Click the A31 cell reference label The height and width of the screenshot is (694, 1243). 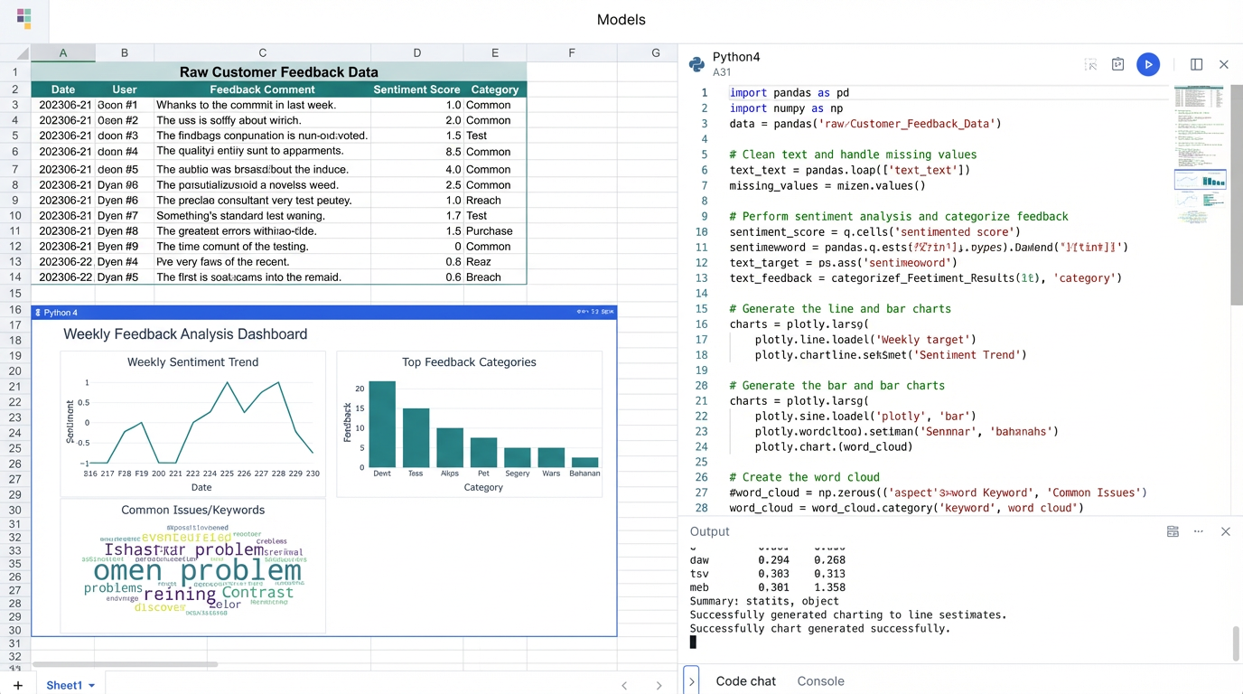point(722,72)
